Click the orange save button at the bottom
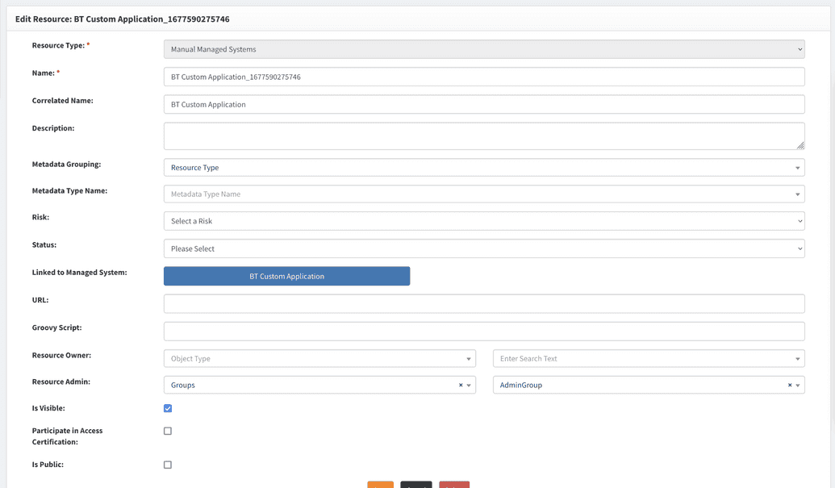The width and height of the screenshot is (835, 488). [x=381, y=485]
